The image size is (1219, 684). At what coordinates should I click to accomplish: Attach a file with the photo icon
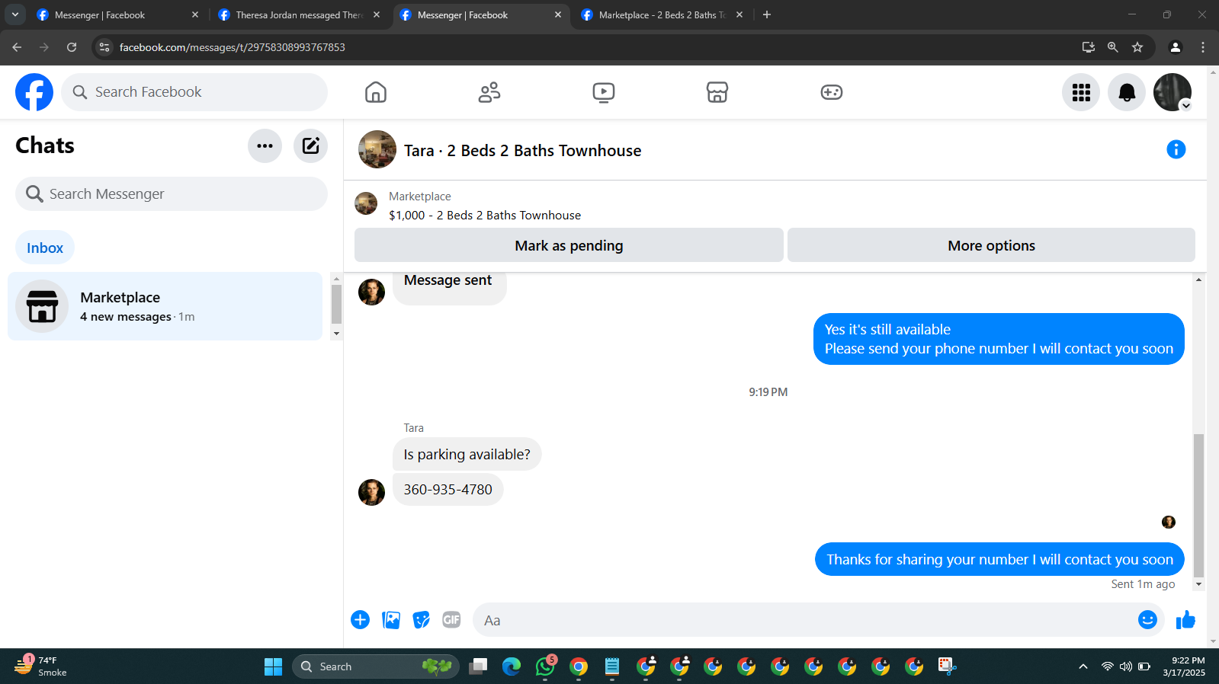pyautogui.click(x=391, y=620)
